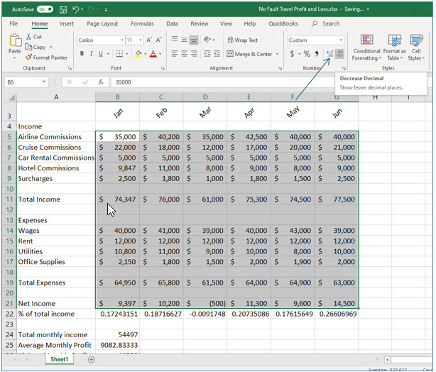This screenshot has height=372, width=436.
Task: Click the Comma Style icon
Action: click(x=317, y=54)
